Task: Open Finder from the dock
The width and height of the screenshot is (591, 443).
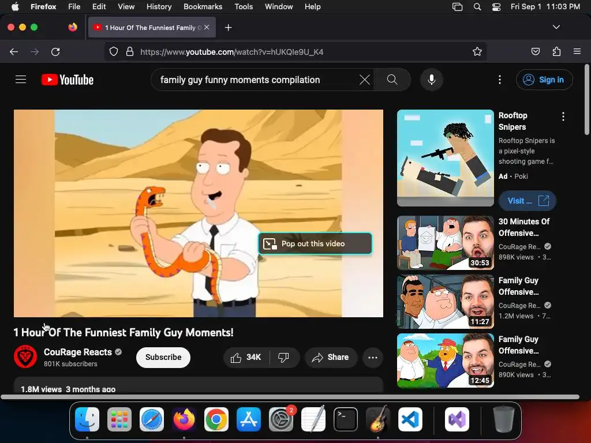Action: [x=87, y=419]
